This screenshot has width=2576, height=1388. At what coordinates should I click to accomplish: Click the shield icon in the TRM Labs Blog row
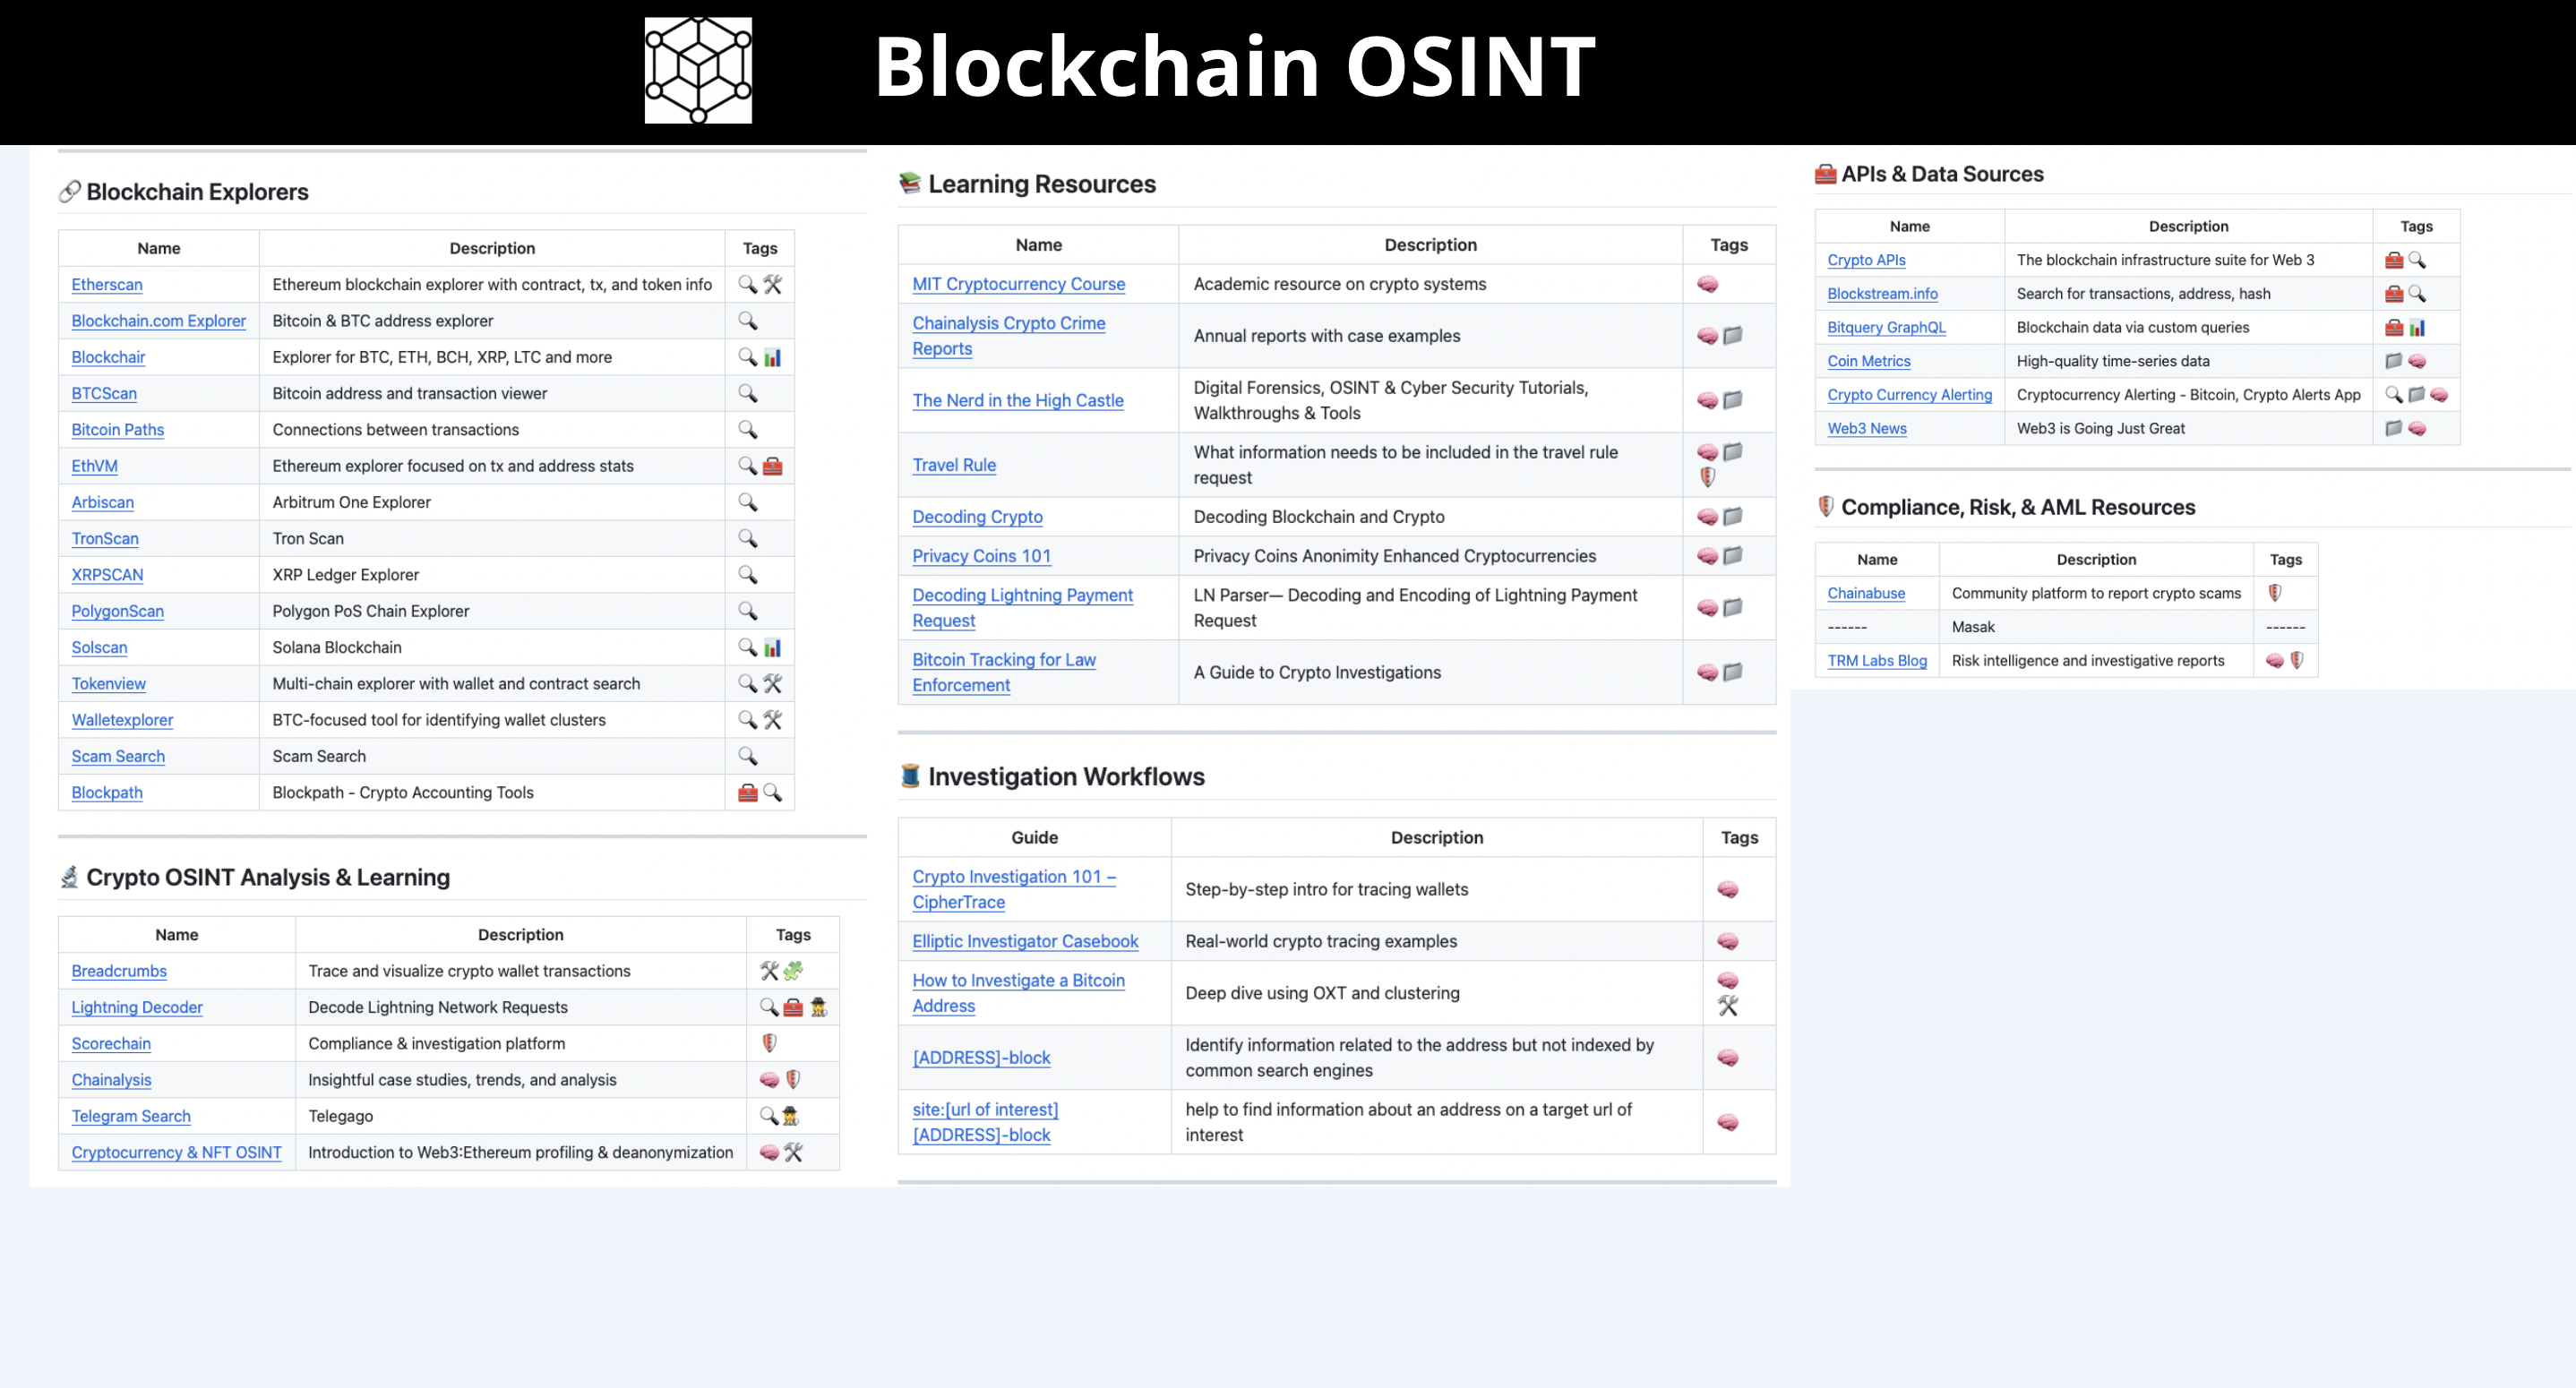pos(2297,661)
